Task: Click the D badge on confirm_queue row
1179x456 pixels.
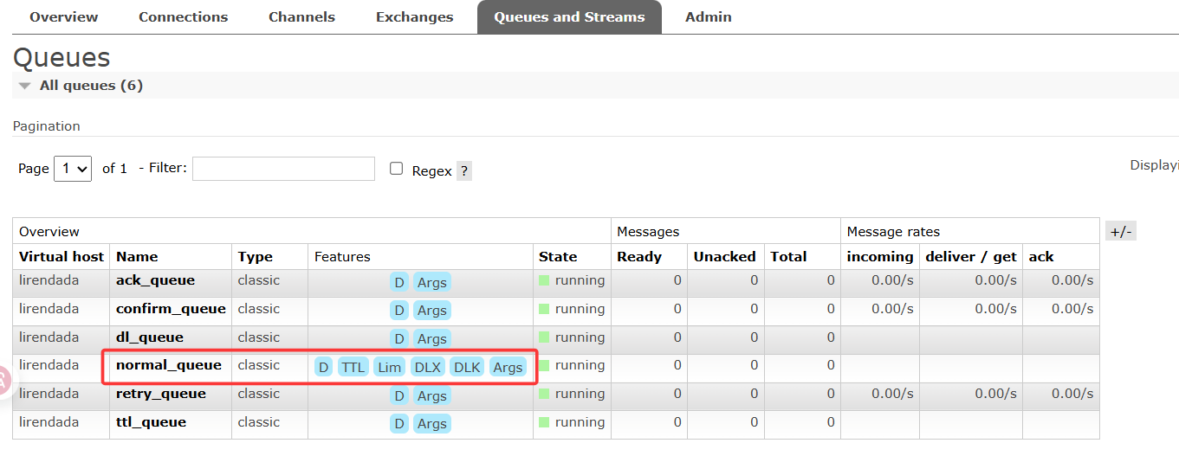Action: tap(398, 311)
